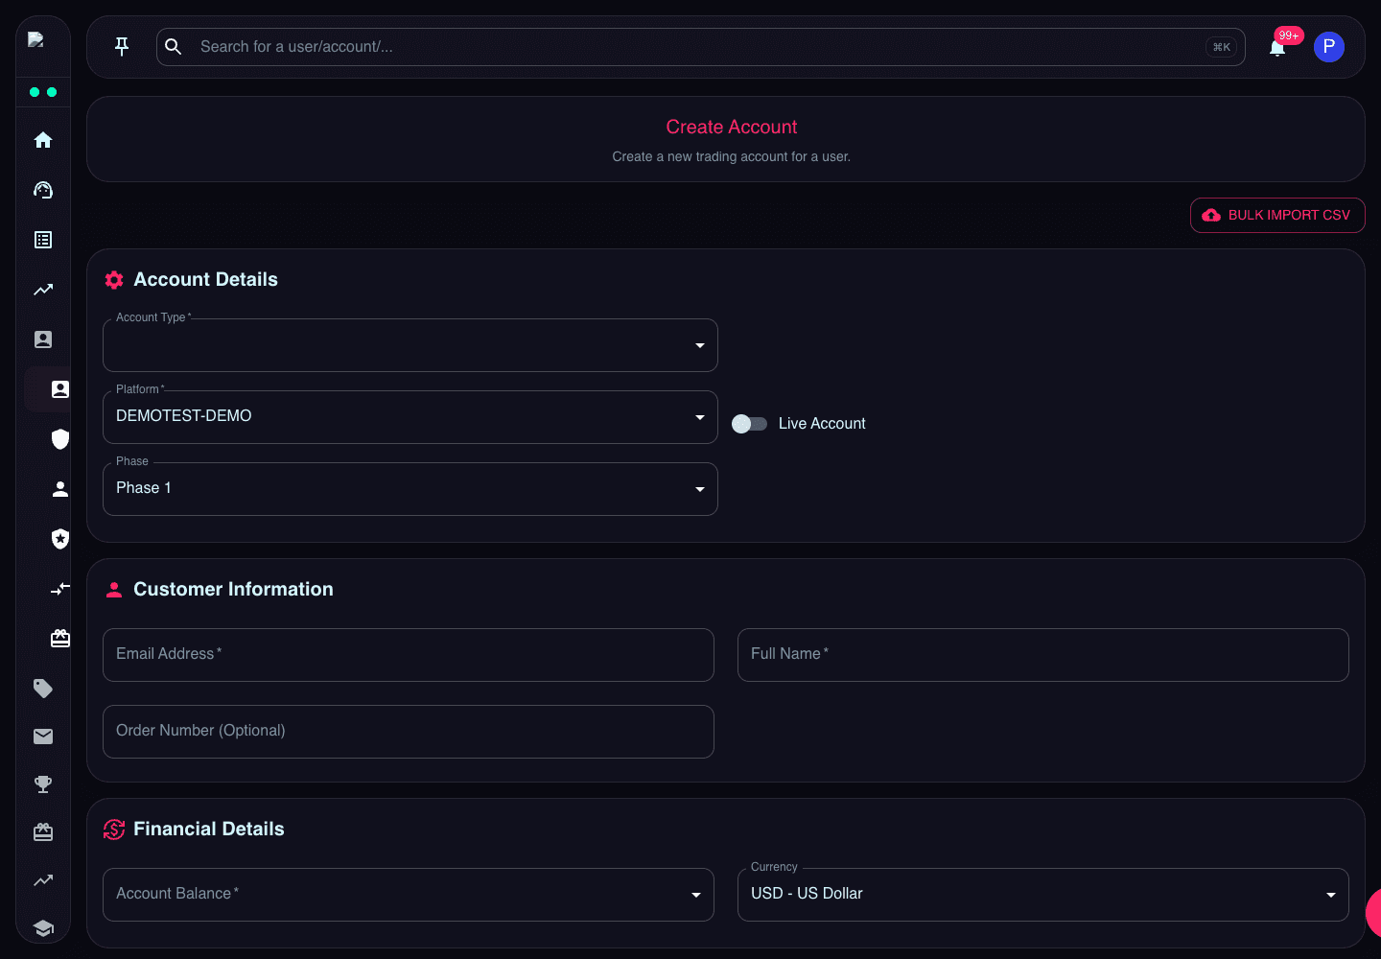Click the Live Account label text
Image resolution: width=1381 pixels, height=959 pixels.
[x=822, y=424]
